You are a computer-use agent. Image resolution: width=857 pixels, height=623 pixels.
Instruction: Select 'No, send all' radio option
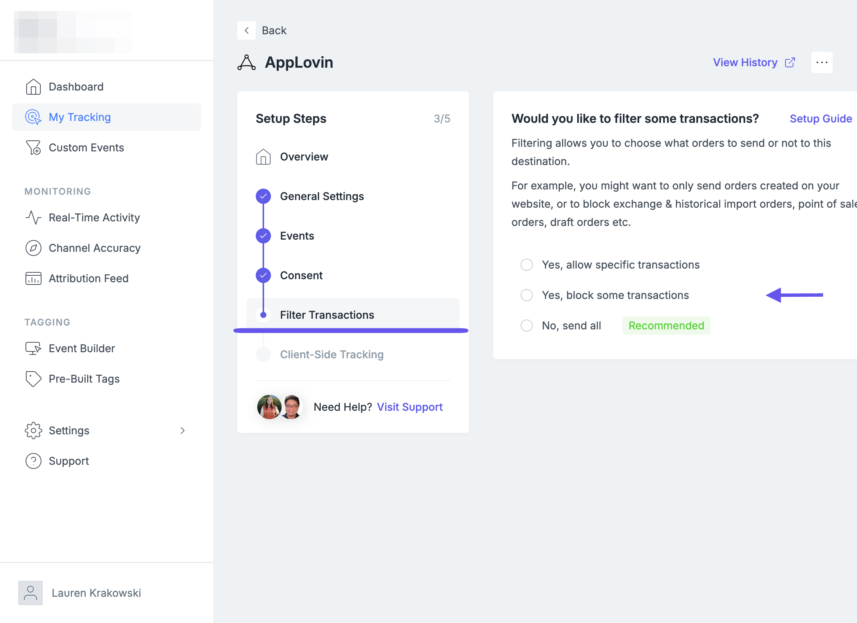pyautogui.click(x=527, y=326)
